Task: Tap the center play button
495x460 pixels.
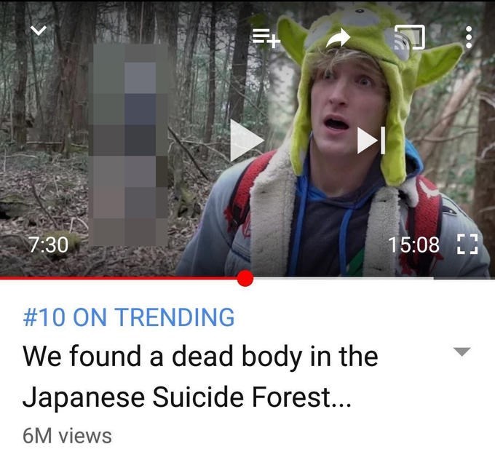Action: point(247,140)
